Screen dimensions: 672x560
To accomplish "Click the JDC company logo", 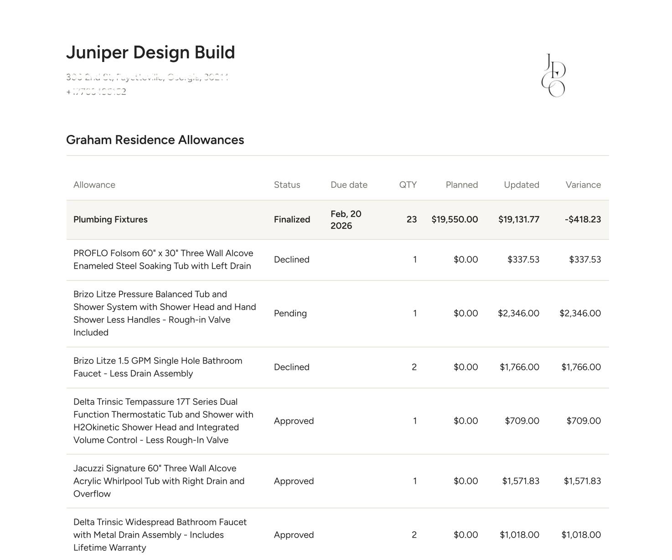I will 553,75.
